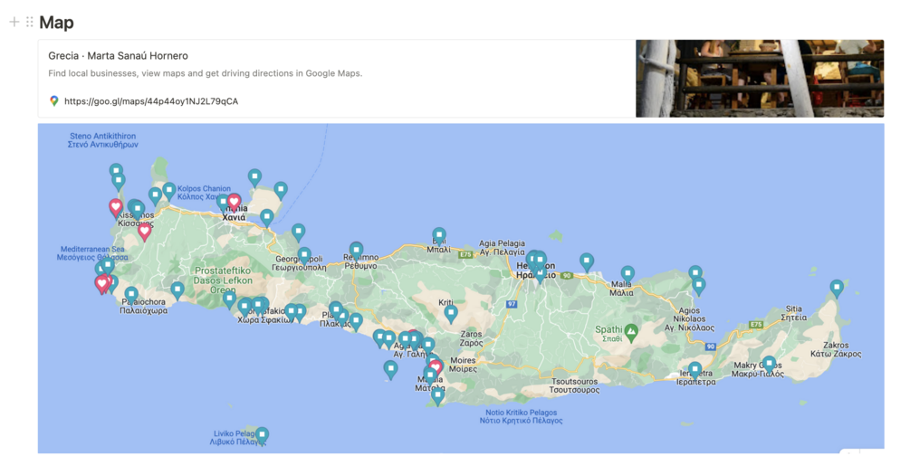Open the goo.gl/maps short URL

tap(151, 101)
